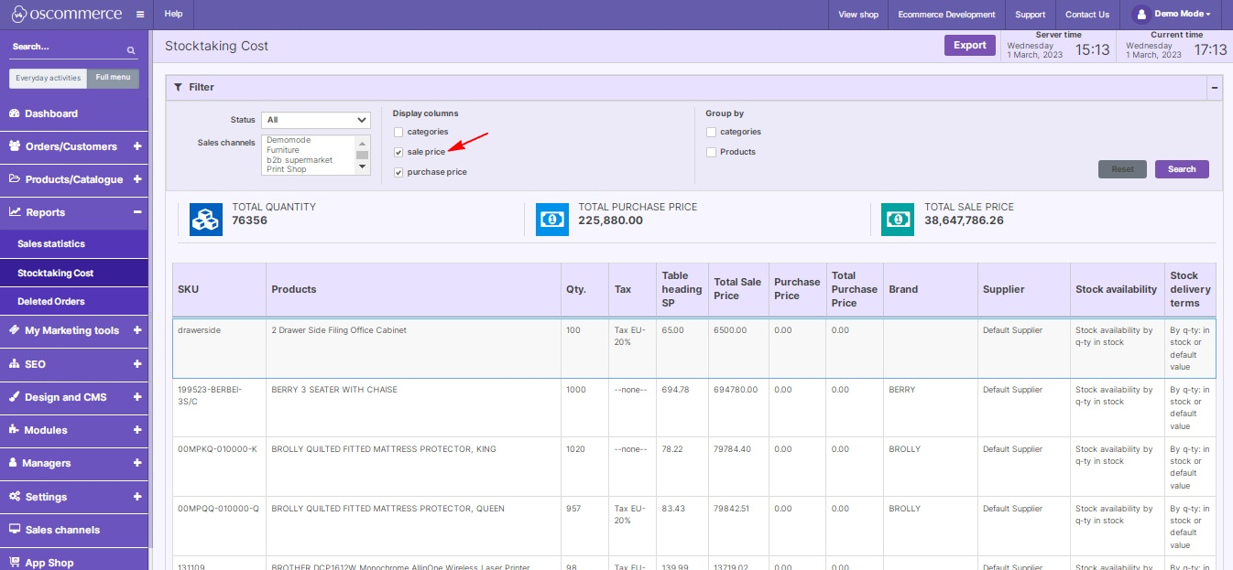The height and width of the screenshot is (570, 1233).
Task: Tick the Group by categories checkbox
Action: tap(711, 132)
